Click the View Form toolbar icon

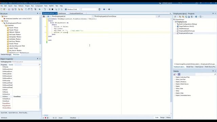[x=29, y=9]
